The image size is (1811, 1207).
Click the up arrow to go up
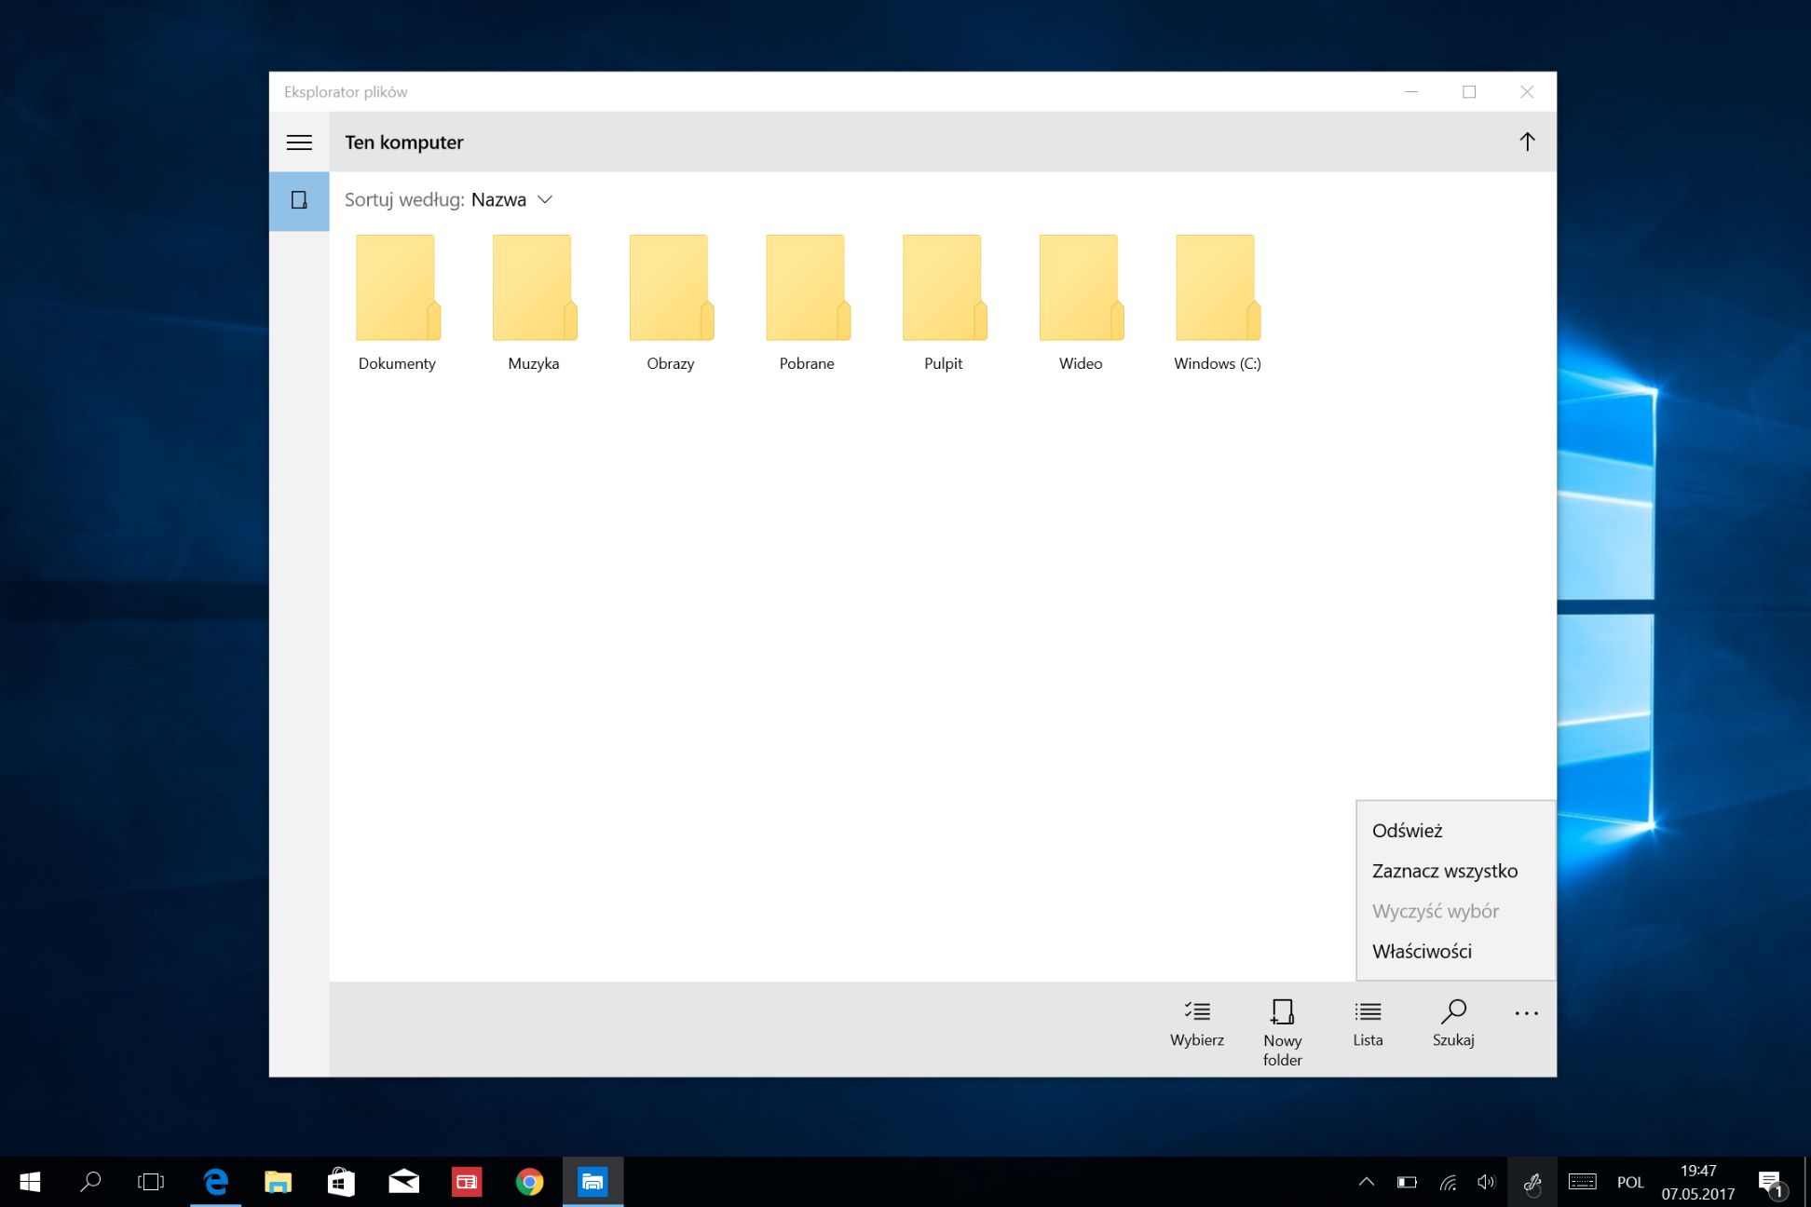pyautogui.click(x=1527, y=142)
